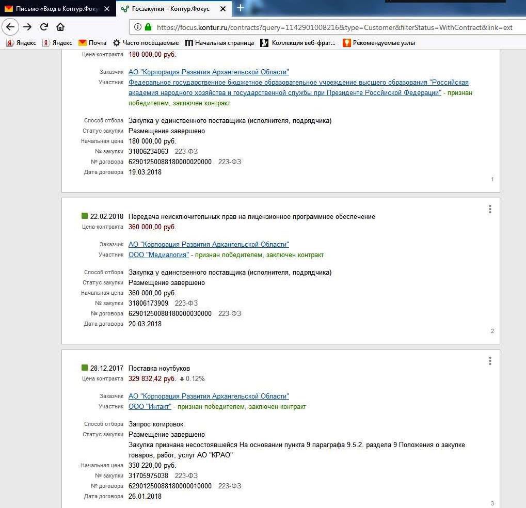Click contract date 19.03.2018
Viewport: 526px width, 508px height.
pos(145,172)
